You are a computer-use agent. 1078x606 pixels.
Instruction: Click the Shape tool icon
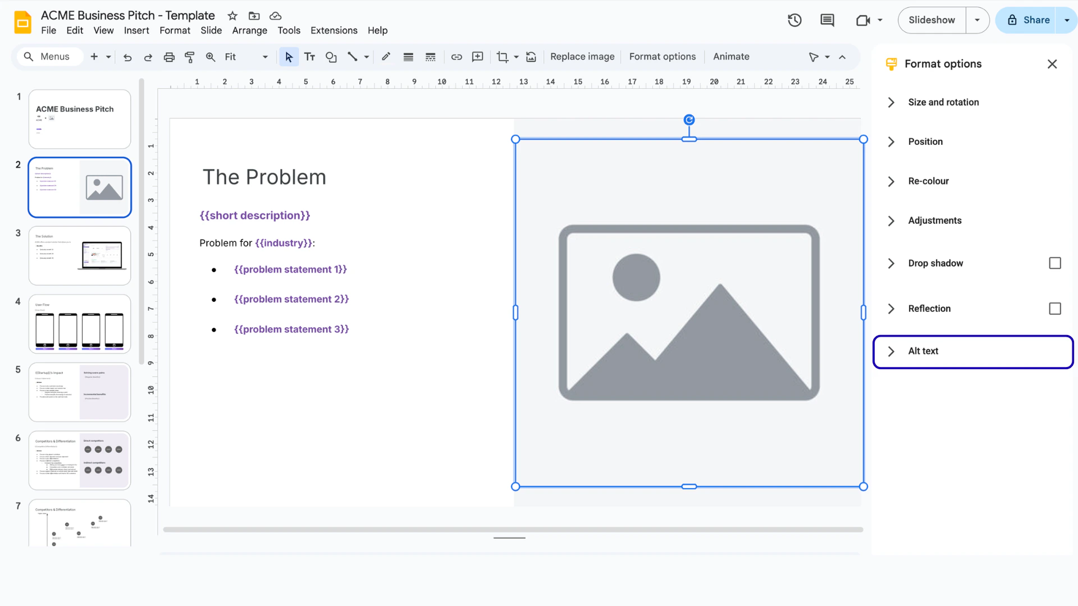(331, 57)
